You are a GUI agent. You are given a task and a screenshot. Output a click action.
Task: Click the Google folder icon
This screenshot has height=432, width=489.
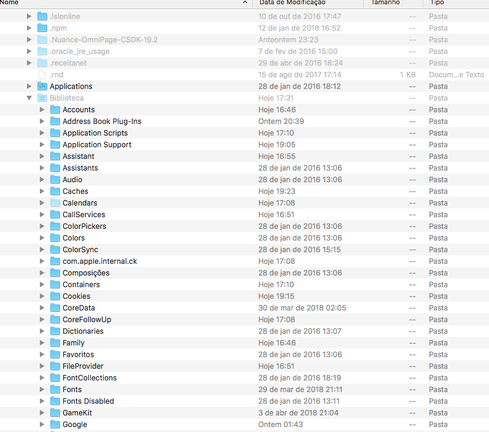coord(55,424)
